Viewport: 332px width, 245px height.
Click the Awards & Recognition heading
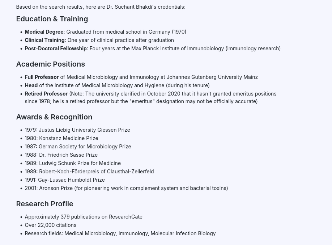54,117
